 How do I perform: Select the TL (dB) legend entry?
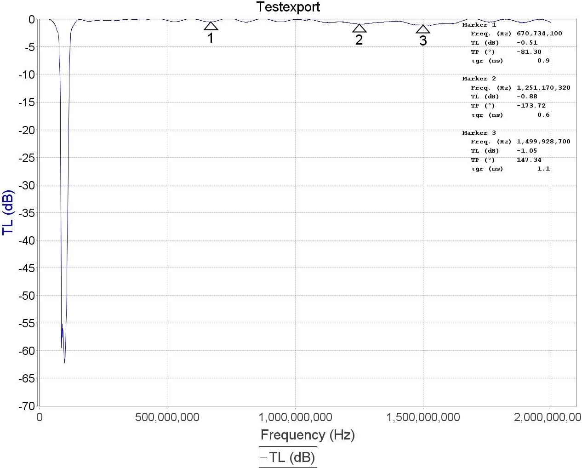[x=288, y=457]
